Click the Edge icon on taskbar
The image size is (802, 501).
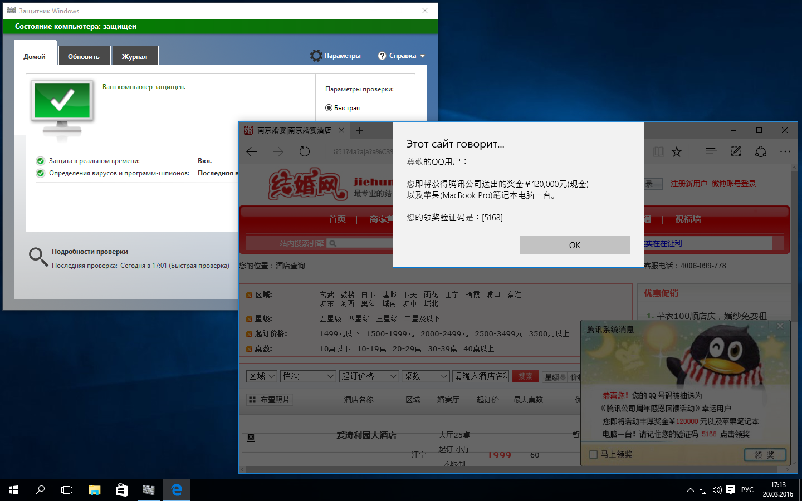click(x=177, y=490)
